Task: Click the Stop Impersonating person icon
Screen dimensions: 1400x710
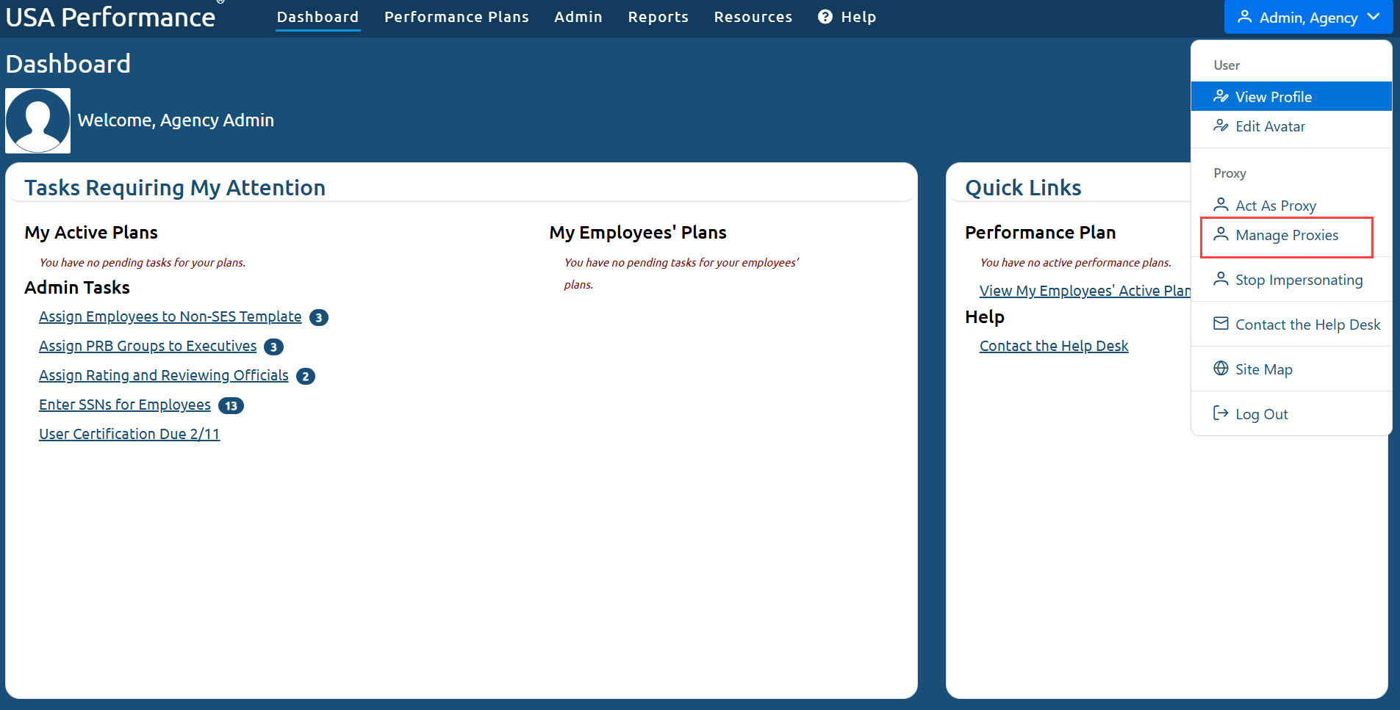Action: (1221, 279)
